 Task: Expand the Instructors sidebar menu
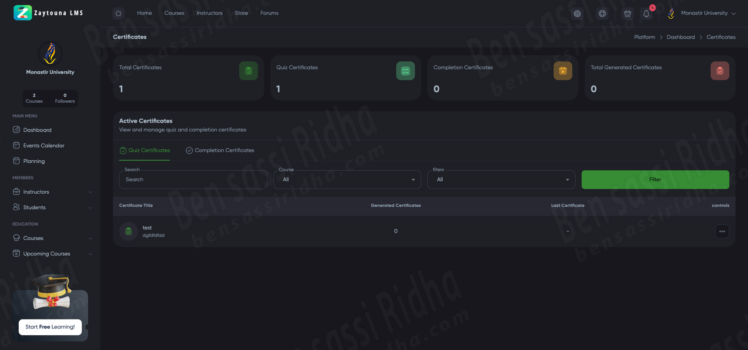point(52,192)
